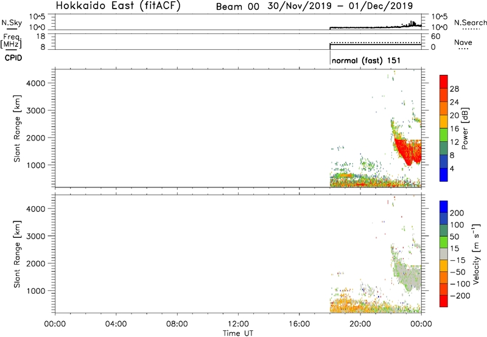This screenshot has height=337, width=487.
Task: Click the 'N.Sky' legend label
Action: point(12,23)
